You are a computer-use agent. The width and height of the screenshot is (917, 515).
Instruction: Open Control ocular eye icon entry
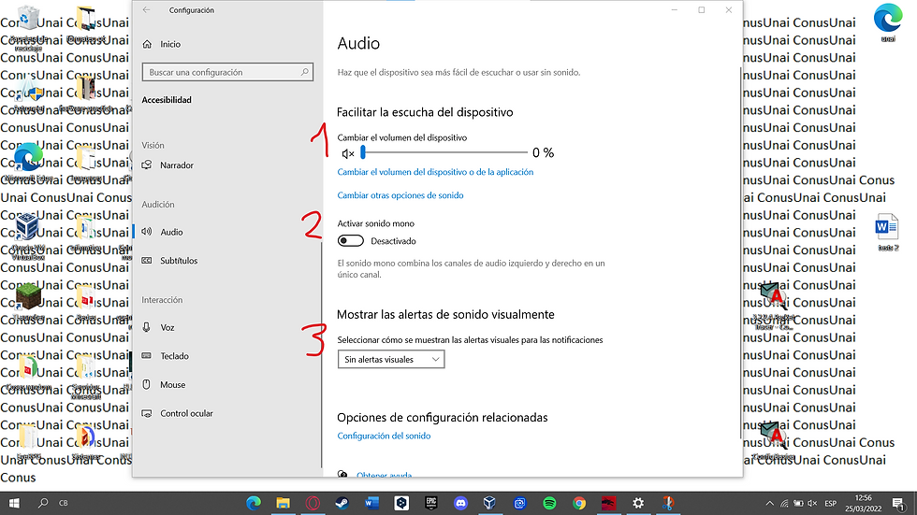point(177,413)
